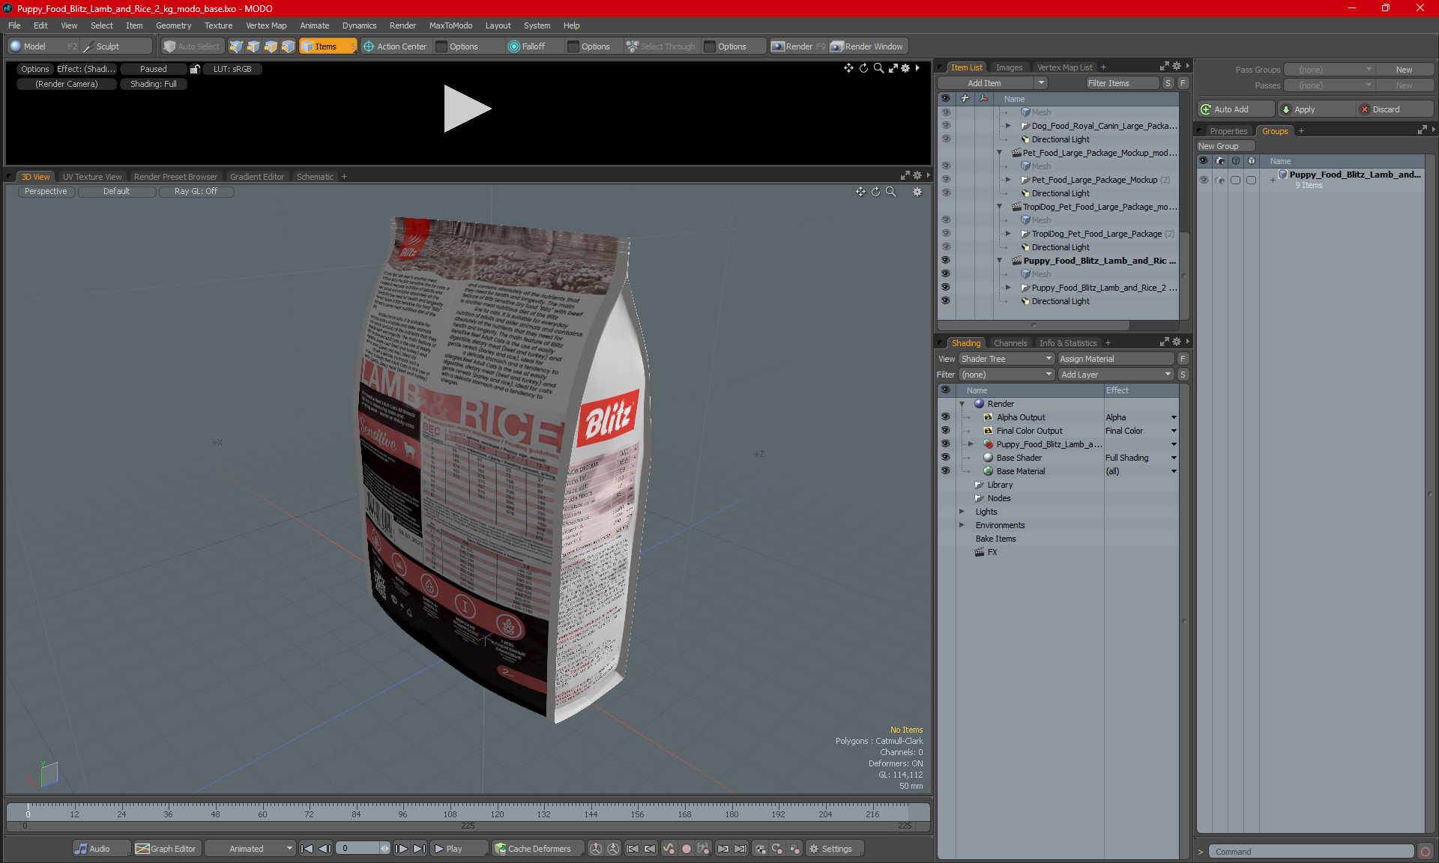Toggle visibility of Puppy_Food_Blitz scene item
Screen dimensions: 1439x863
[945, 261]
